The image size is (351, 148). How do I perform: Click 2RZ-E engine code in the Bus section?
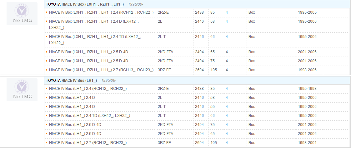tap(163, 89)
